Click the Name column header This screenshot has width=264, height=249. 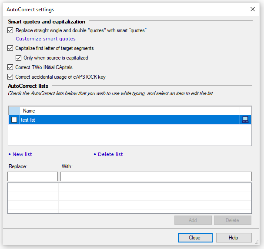tap(29, 111)
